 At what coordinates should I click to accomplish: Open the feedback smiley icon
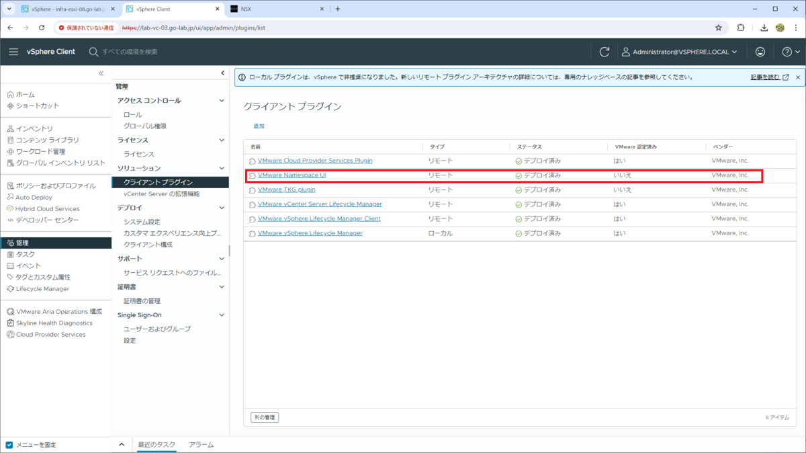760,52
